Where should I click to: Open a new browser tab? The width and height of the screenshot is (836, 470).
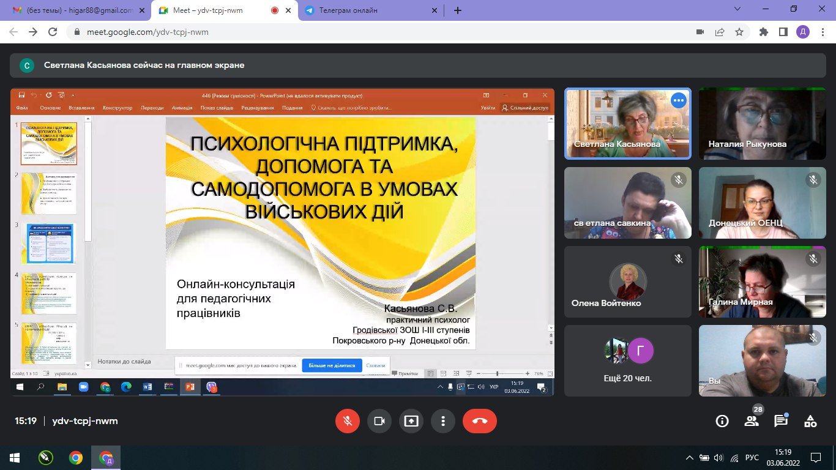(x=457, y=10)
